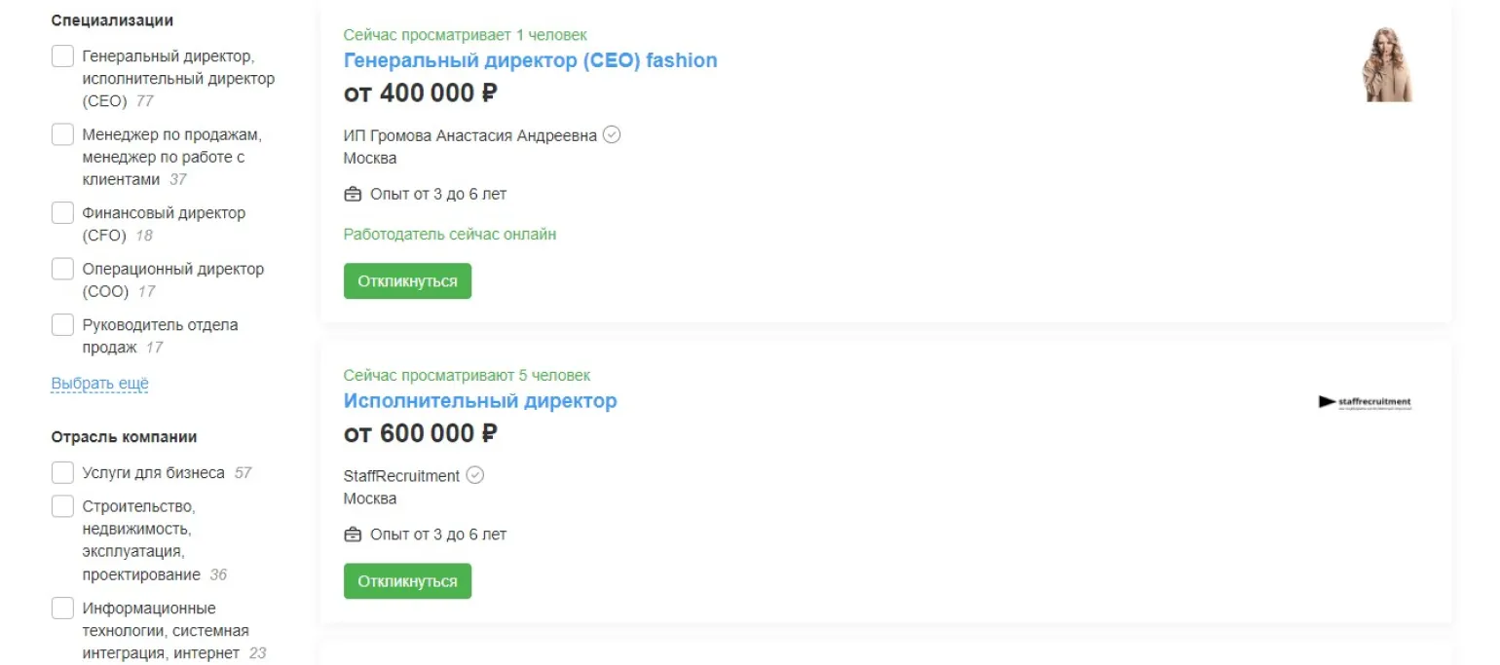Open employer photo of woman in beige
Screen dimensions: 1500x665
point(1387,64)
